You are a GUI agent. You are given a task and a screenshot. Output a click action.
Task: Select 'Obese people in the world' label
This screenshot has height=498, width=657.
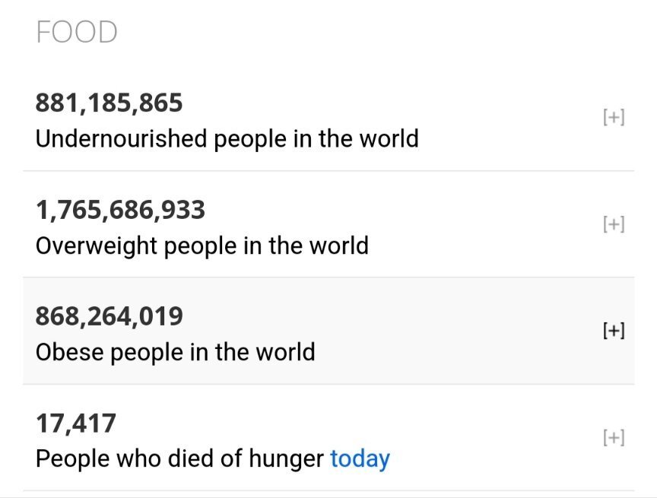tap(175, 352)
